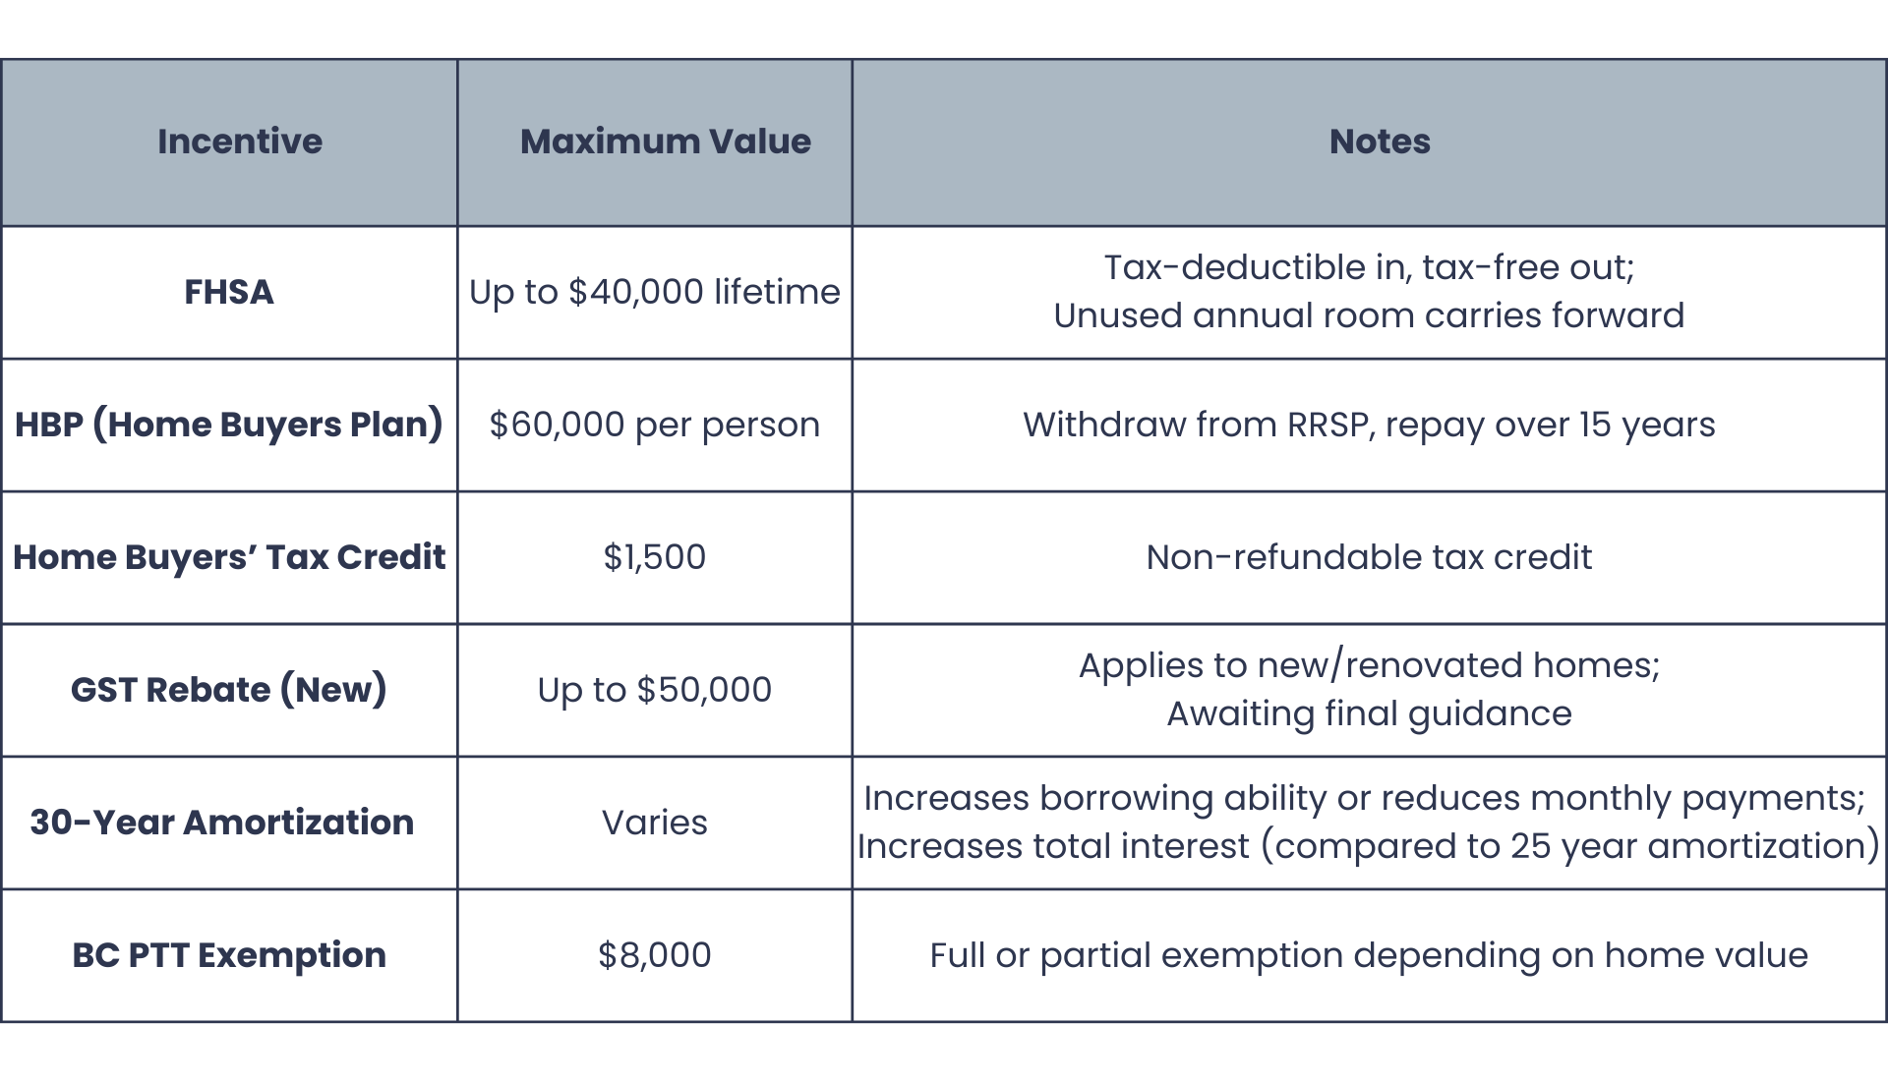1888x1081 pixels.
Task: Select the HBP (Home Buyers Plan) label
Action: pos(229,425)
